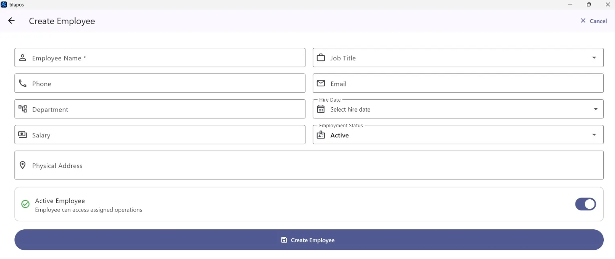Click the person icon in Employee Name

pyautogui.click(x=23, y=58)
